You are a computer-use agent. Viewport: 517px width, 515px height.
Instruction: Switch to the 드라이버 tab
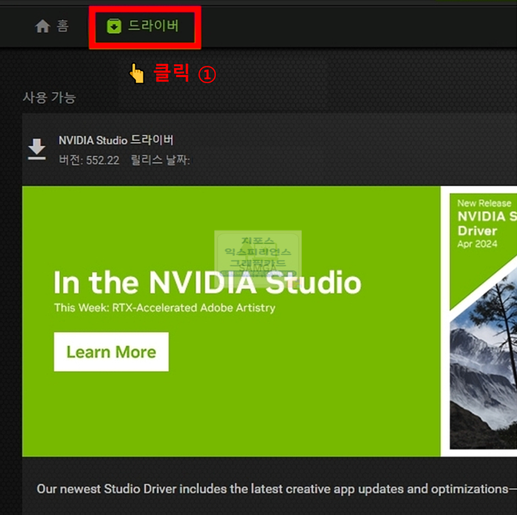point(143,26)
